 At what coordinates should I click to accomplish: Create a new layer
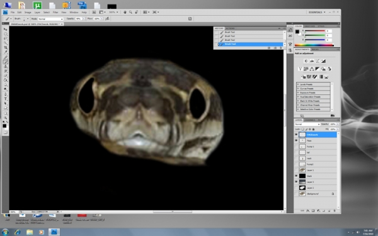click(x=329, y=211)
